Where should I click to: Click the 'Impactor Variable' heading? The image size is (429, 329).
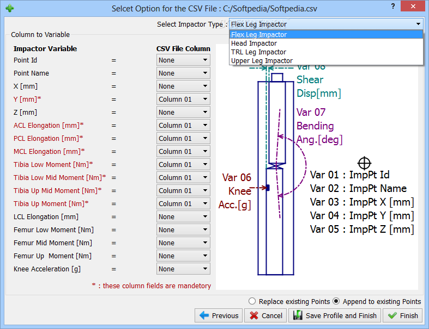pyautogui.click(x=45, y=48)
